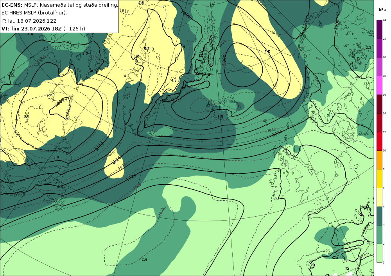Click the '5.6' spread value on the map
Viewport: 391px width, 276px height.
pos(147,49)
